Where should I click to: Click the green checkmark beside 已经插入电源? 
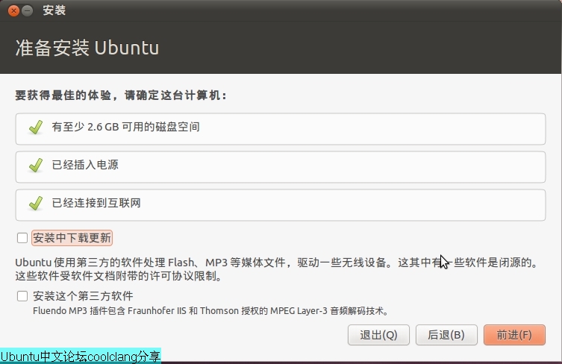36,165
